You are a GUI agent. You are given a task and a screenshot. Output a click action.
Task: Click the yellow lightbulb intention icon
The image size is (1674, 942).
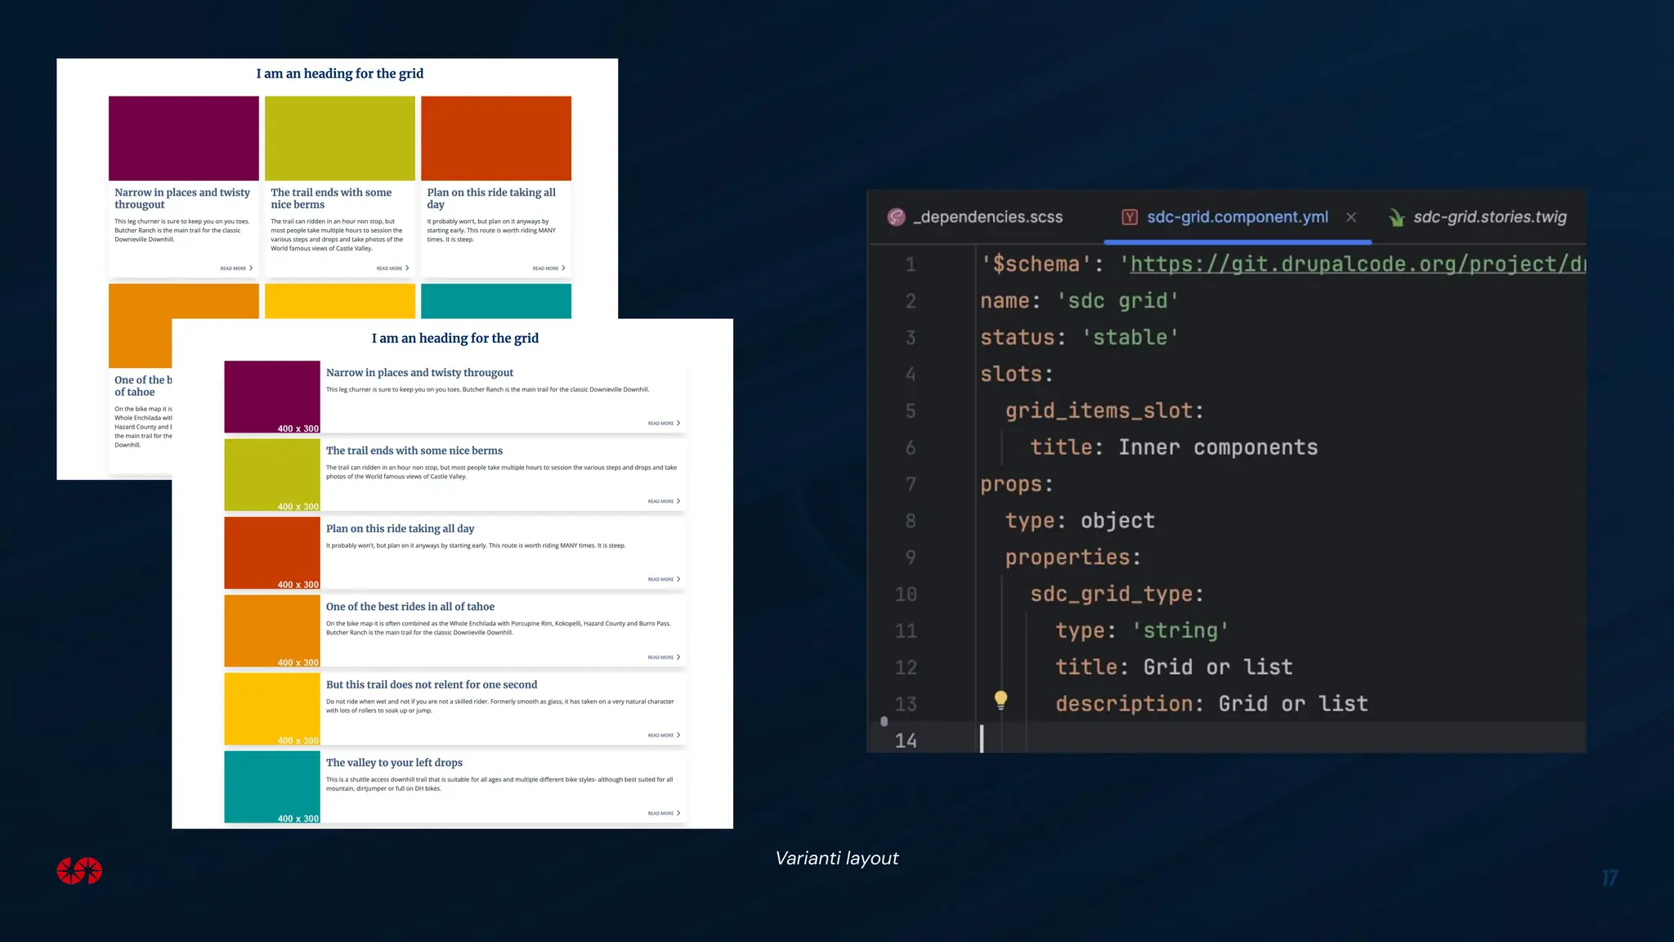1000,699
